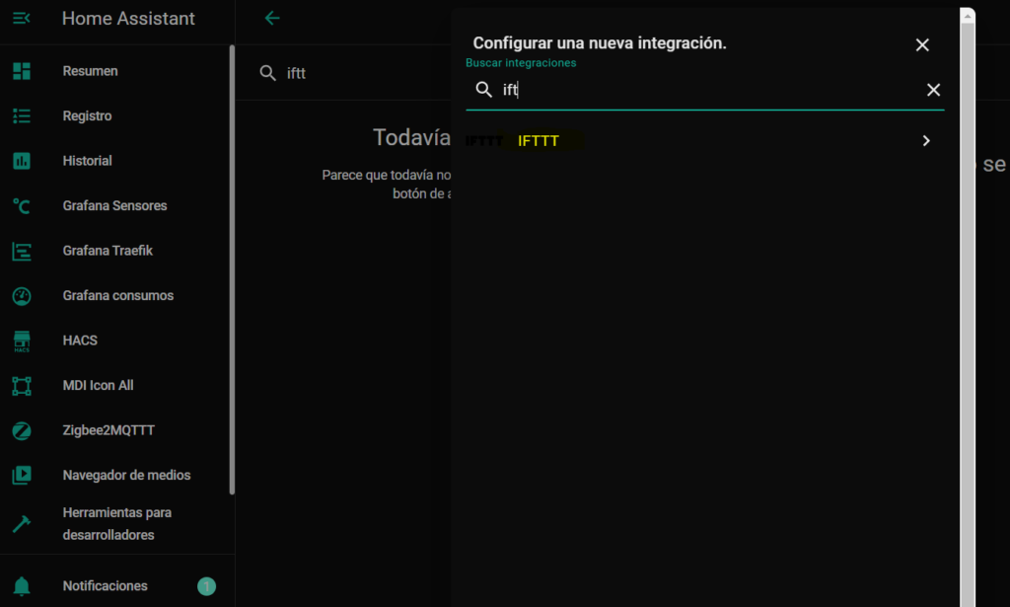Click the search icon beside iftt
Screen dimensions: 1010x607
pyautogui.click(x=267, y=73)
